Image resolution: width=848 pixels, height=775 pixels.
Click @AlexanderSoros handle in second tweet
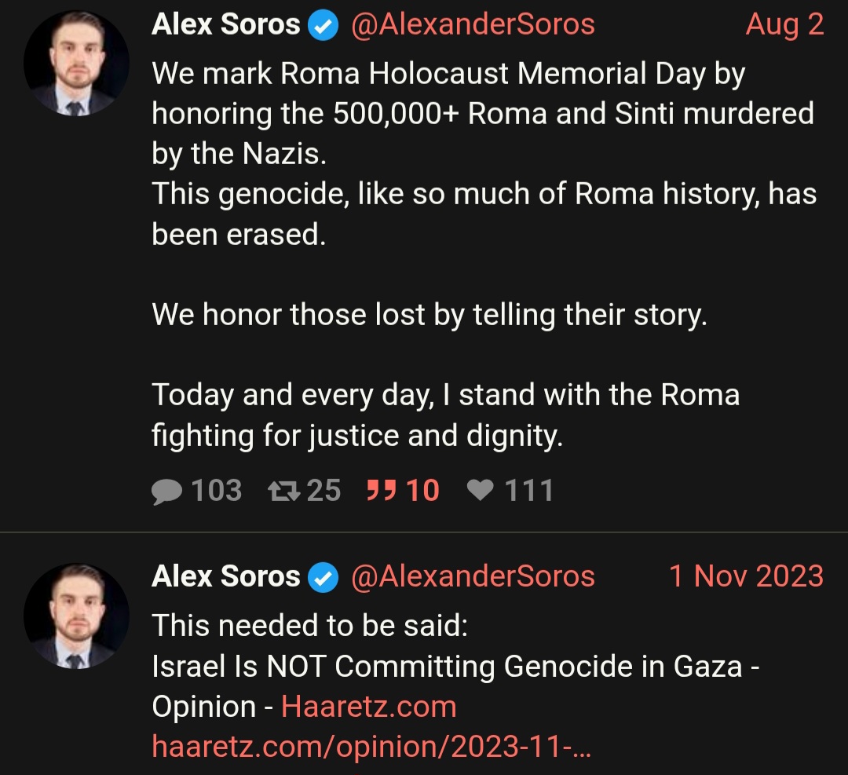473,576
